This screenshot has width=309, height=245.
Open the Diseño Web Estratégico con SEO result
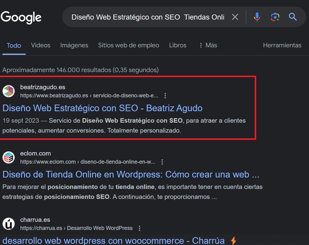click(x=102, y=108)
